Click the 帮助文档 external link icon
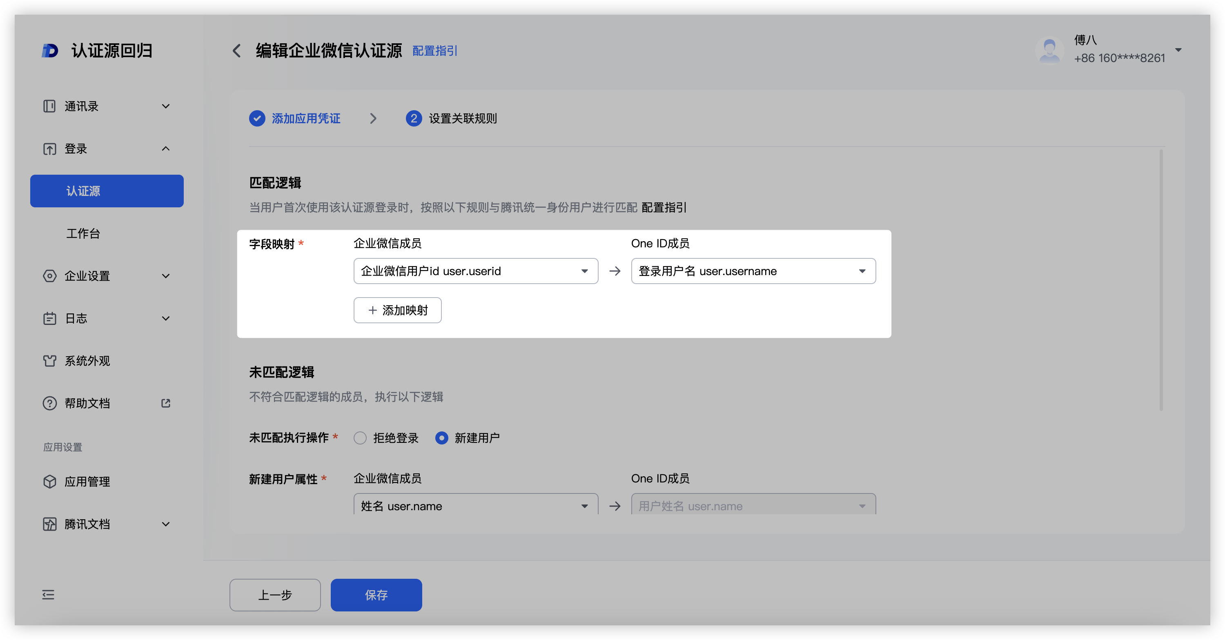This screenshot has width=1225, height=640. click(165, 403)
